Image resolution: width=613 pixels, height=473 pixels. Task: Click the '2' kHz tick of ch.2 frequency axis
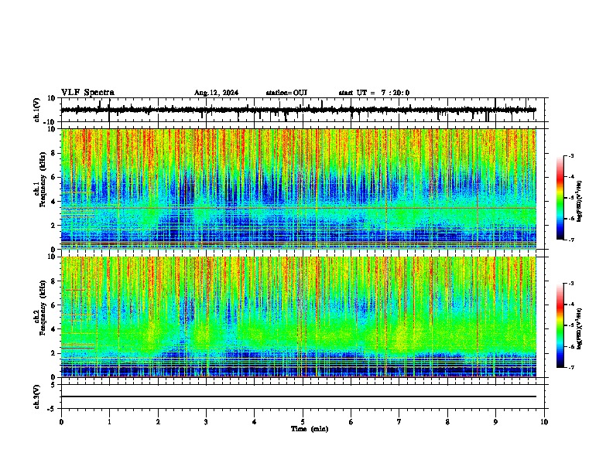pos(53,353)
